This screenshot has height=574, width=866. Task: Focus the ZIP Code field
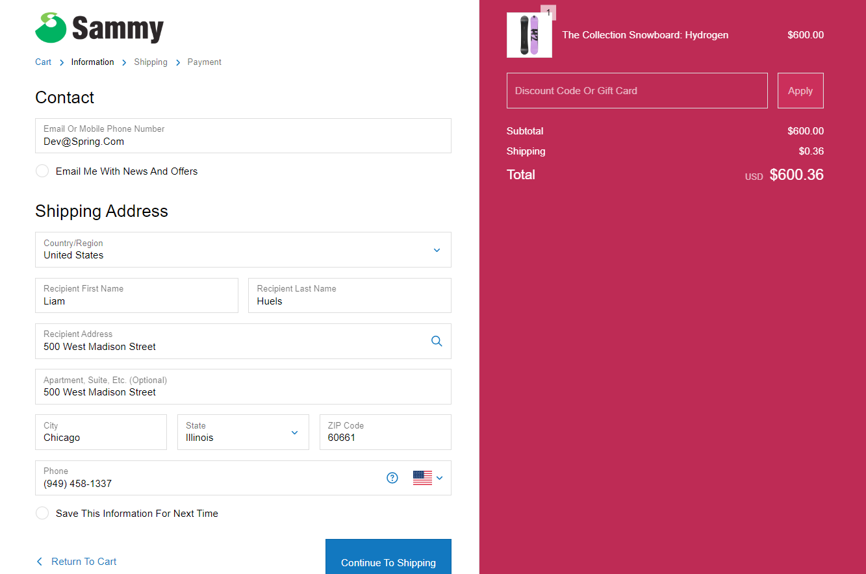pyautogui.click(x=385, y=432)
